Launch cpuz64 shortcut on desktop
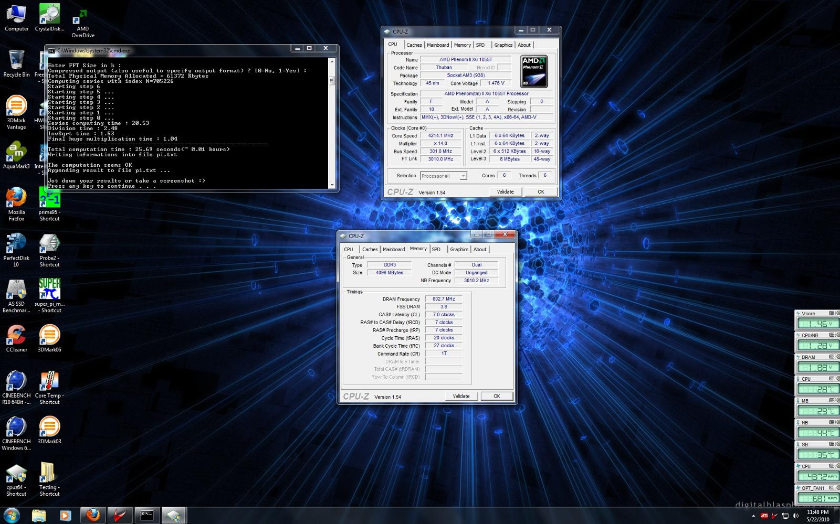Image resolution: width=840 pixels, height=524 pixels. coord(16,479)
